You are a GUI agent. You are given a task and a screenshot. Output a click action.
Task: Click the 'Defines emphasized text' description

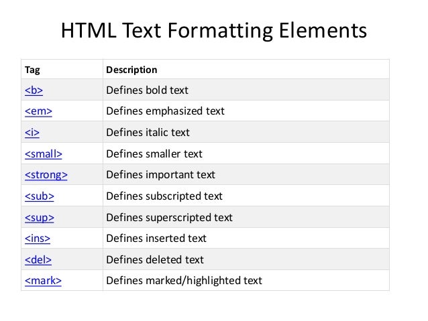[165, 111]
